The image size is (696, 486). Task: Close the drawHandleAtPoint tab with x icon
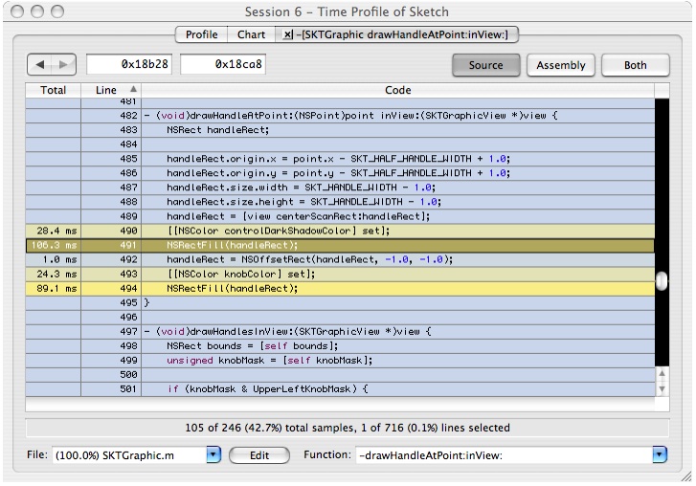coord(289,34)
